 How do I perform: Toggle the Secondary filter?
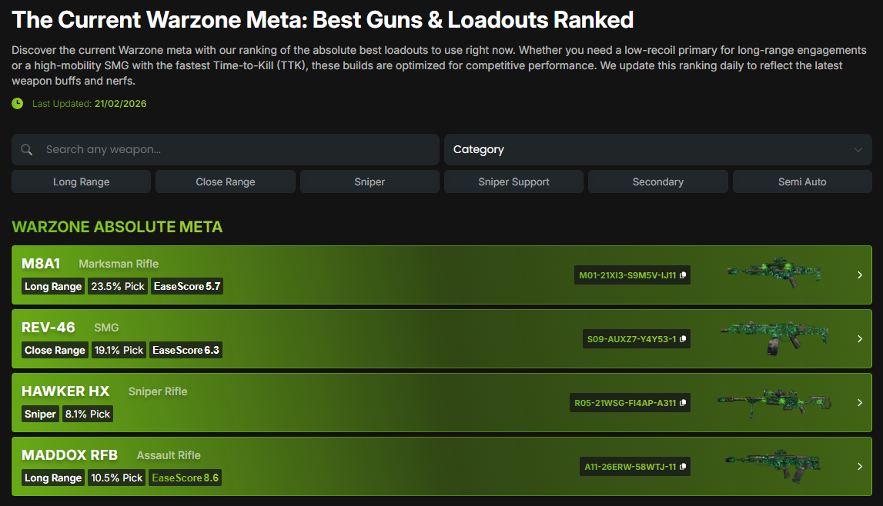click(657, 181)
